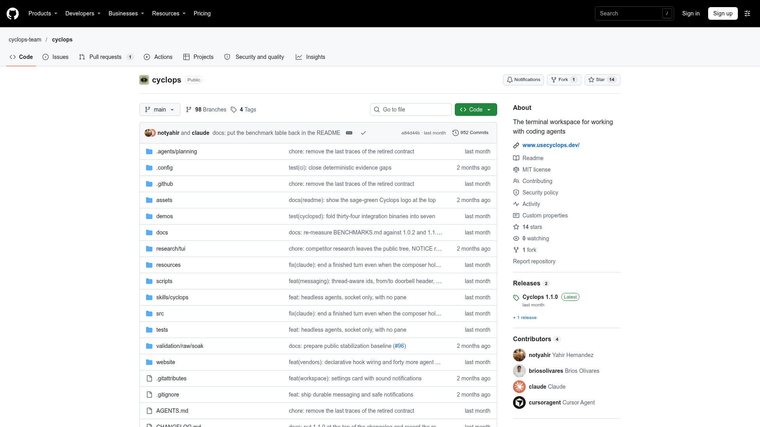Open the AGENTS.md file
Screen dimensions: 760x427
(x=172, y=411)
